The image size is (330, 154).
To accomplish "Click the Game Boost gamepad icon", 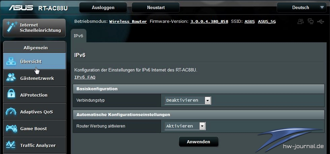I will coord(11,128).
